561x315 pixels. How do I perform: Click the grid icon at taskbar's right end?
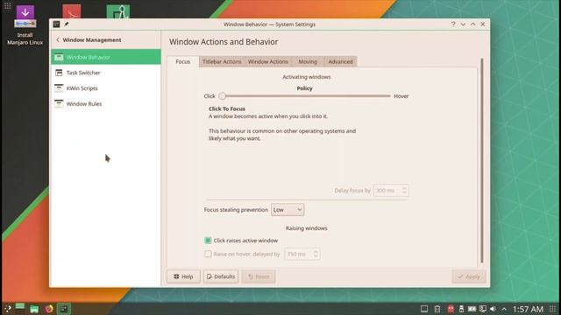[x=553, y=309]
